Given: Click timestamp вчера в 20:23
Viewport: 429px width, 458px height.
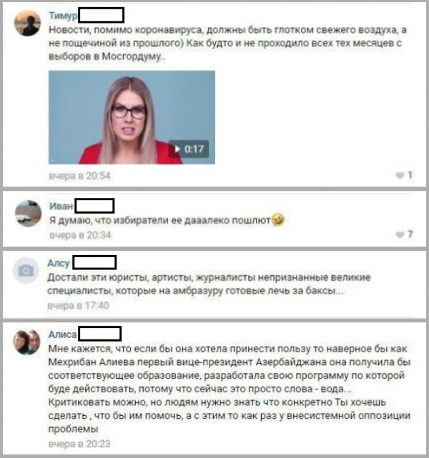Looking at the screenshot, I should [79, 444].
